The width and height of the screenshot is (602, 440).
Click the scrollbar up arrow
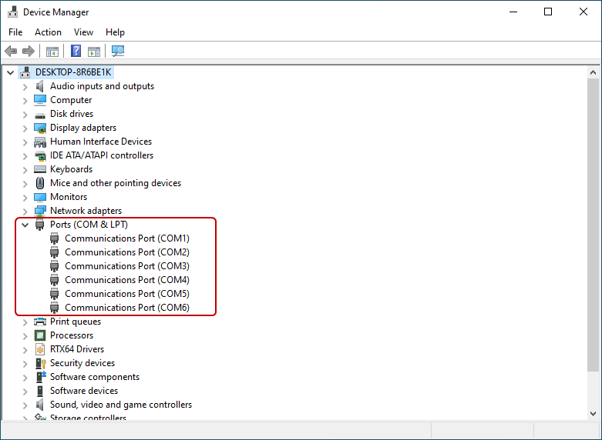click(x=593, y=72)
